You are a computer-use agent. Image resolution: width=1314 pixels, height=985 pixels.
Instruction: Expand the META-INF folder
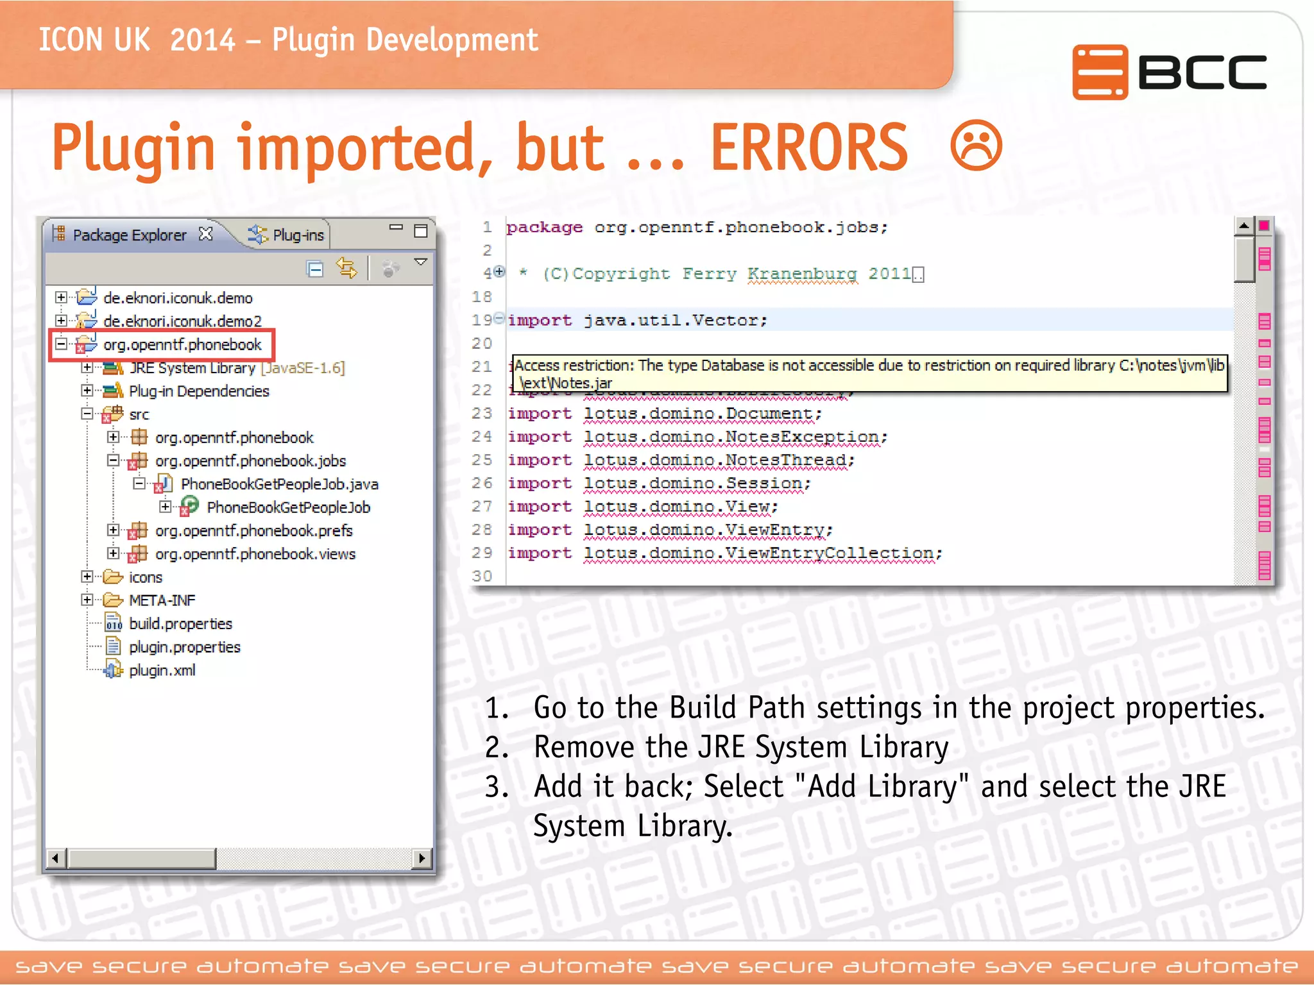tap(87, 600)
